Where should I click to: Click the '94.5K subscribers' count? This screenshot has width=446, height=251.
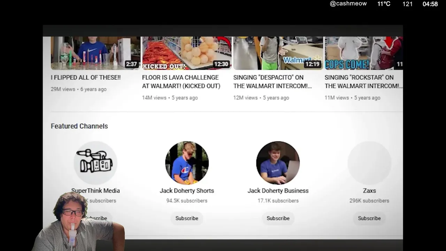[x=187, y=201]
